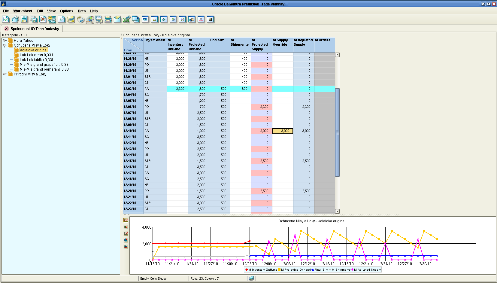
Task: Click the bar-chart graph view toolbar icon
Action: point(155,20)
